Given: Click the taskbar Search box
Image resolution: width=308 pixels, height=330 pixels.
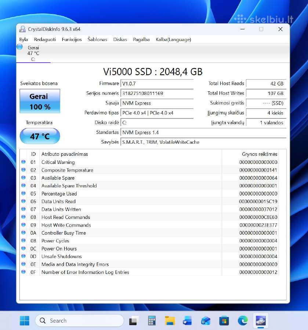Looking at the screenshot, I should 79,320.
